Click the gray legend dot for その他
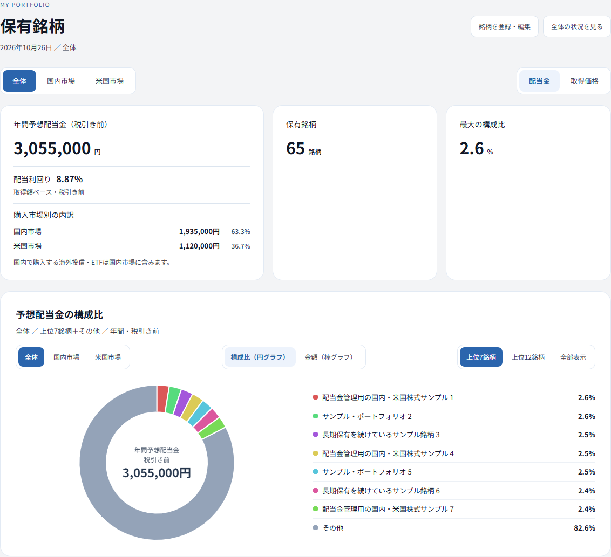The width and height of the screenshot is (611, 557). pos(316,528)
